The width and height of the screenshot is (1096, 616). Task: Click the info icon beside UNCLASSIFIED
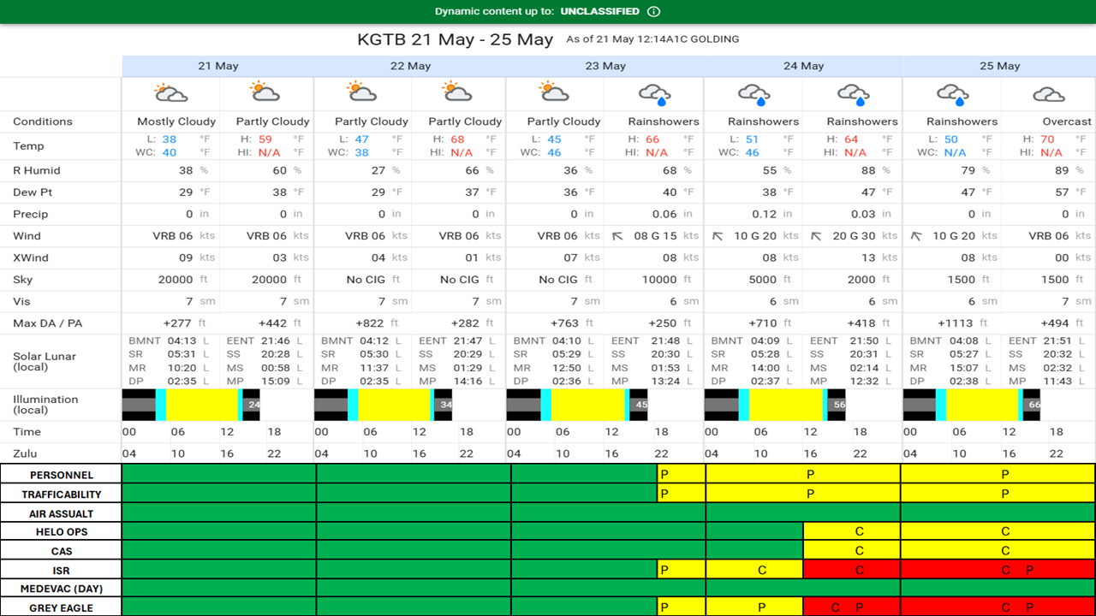(654, 12)
